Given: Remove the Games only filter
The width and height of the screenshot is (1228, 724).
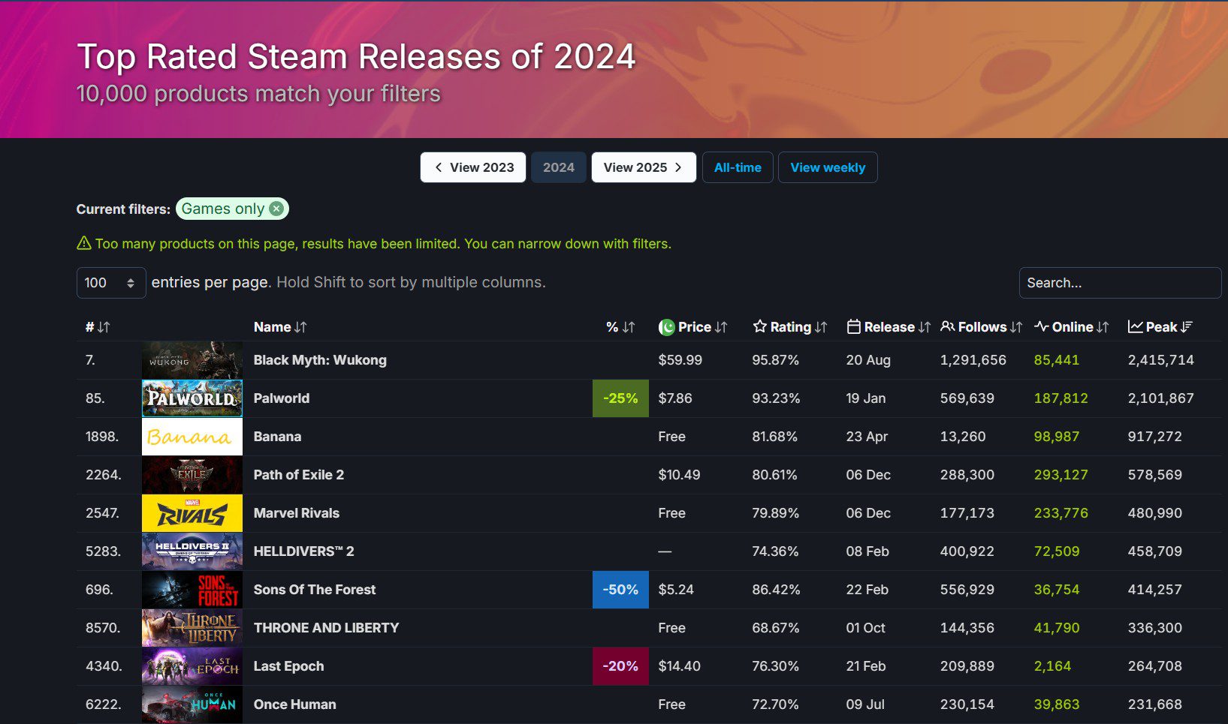Looking at the screenshot, I should (276, 209).
